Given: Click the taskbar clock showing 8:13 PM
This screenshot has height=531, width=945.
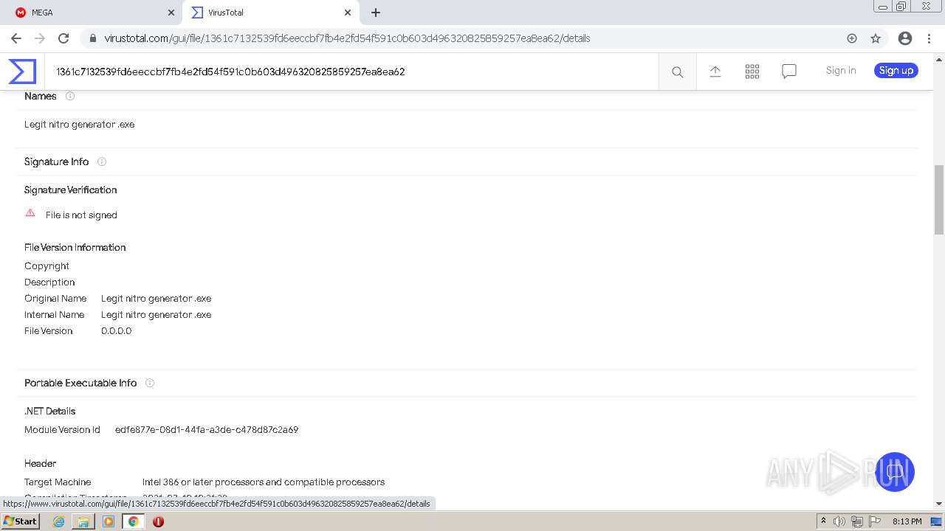Looking at the screenshot, I should (x=907, y=521).
